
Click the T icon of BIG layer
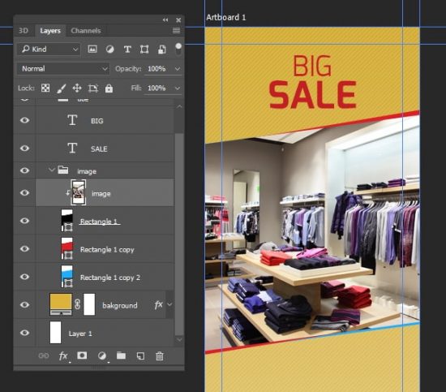[72, 120]
